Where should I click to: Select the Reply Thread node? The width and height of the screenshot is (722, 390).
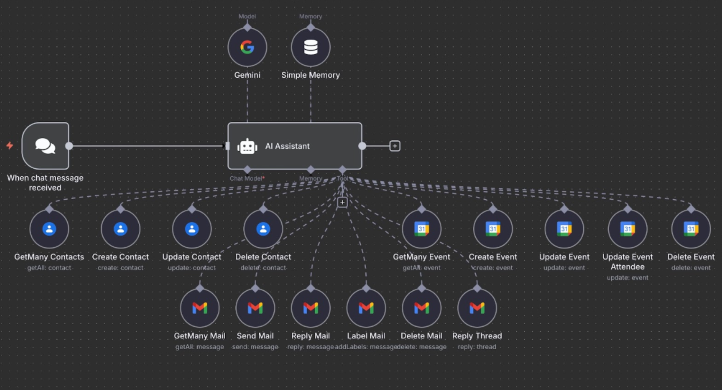click(x=477, y=308)
